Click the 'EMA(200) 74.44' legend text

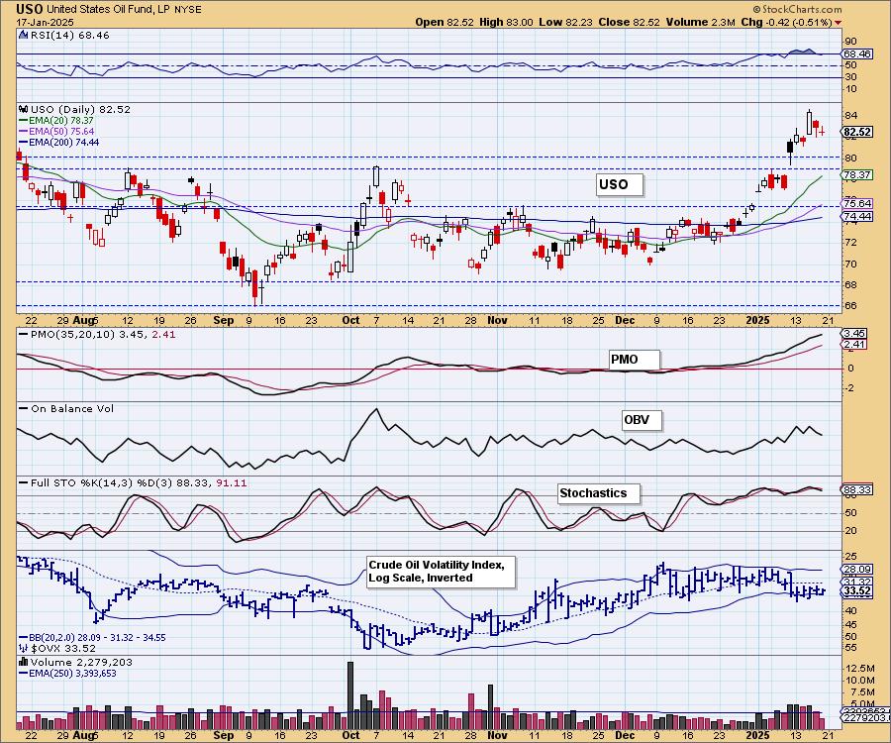tap(63, 142)
